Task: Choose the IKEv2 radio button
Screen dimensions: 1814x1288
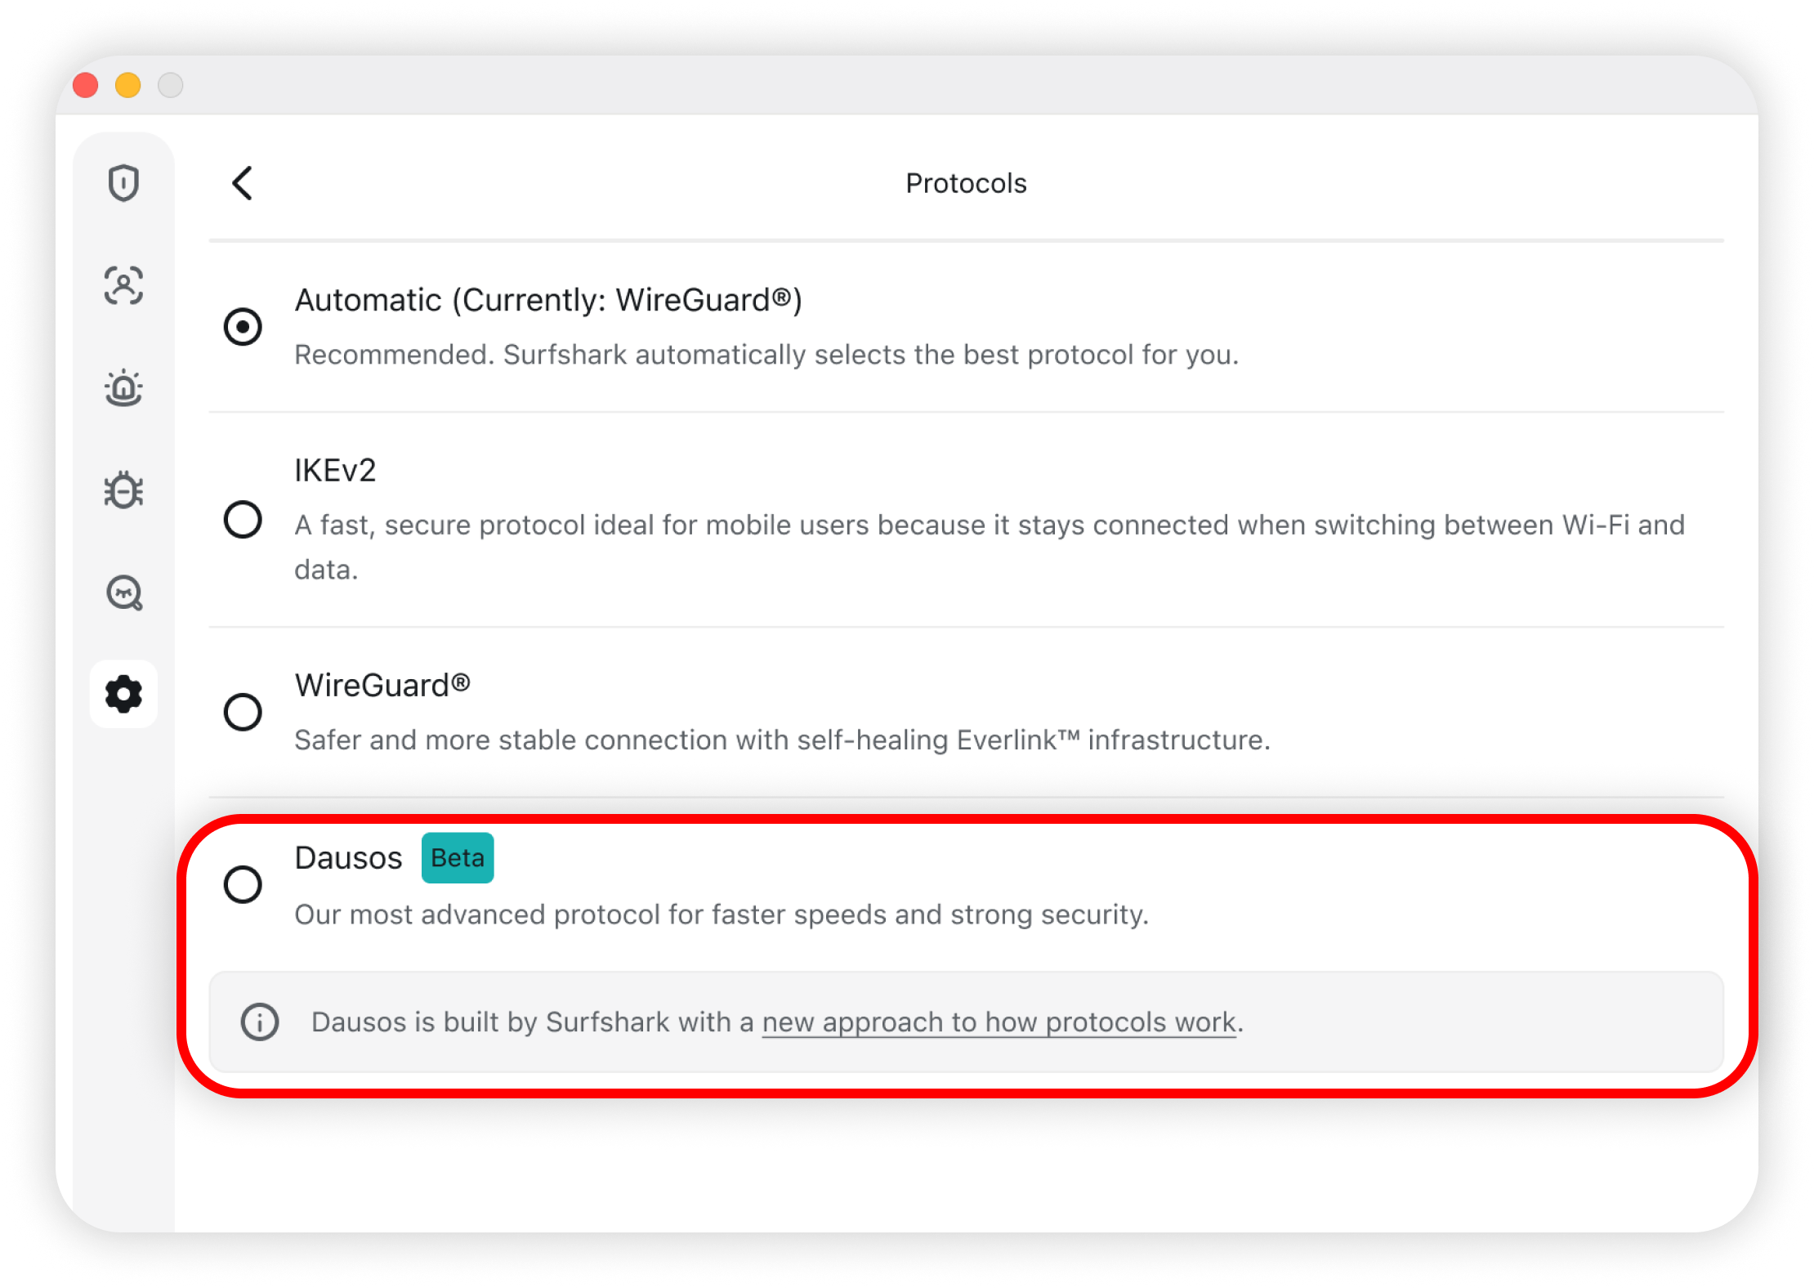Action: coord(243,520)
